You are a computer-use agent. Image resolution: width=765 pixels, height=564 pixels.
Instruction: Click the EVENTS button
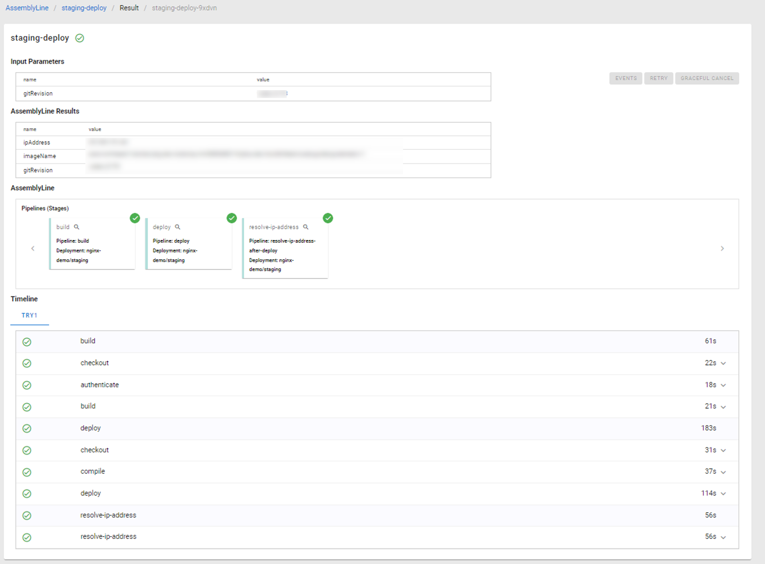[626, 78]
